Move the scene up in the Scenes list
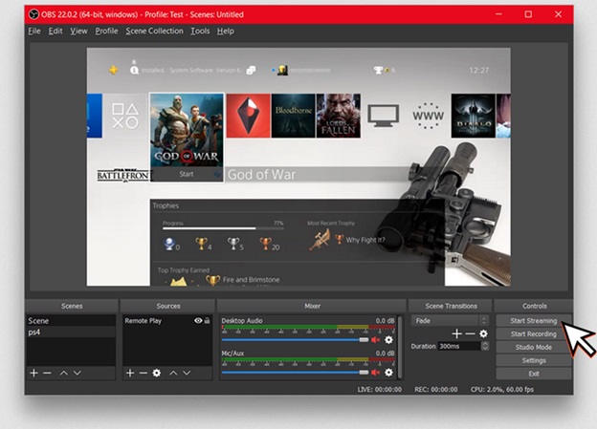 63,373
